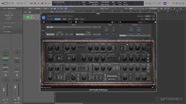Click the 4/4 time signature
186x104 pixels.
pyautogui.click(x=113, y=2)
